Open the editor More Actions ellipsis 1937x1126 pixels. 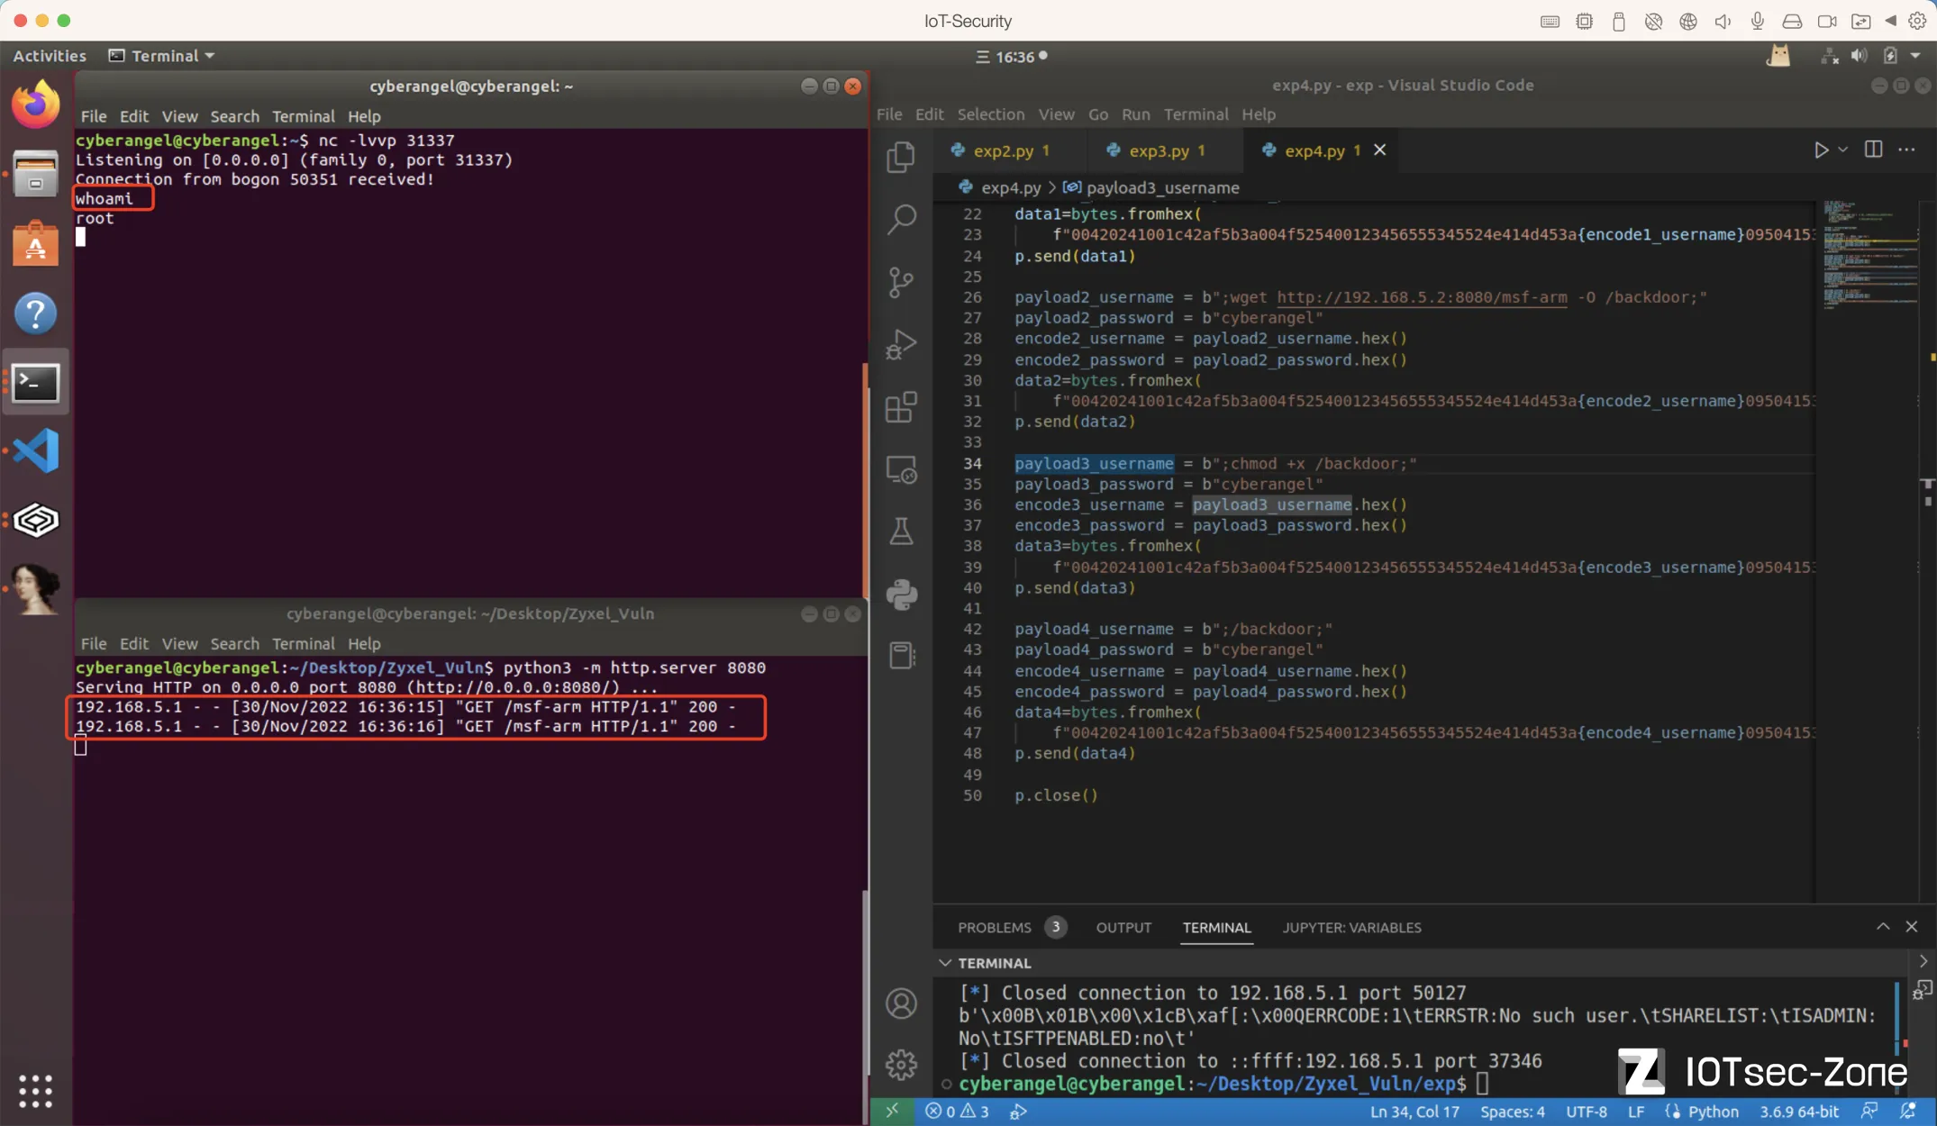coord(1906,150)
